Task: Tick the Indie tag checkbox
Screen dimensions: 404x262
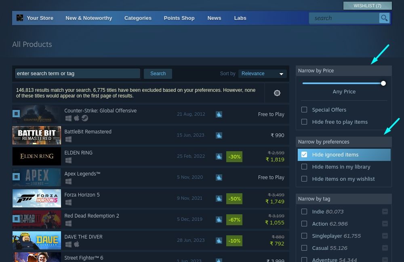Action: (304, 211)
